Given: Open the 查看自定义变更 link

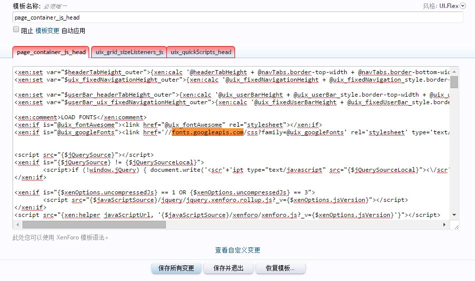Looking at the screenshot, I should (x=238, y=250).
